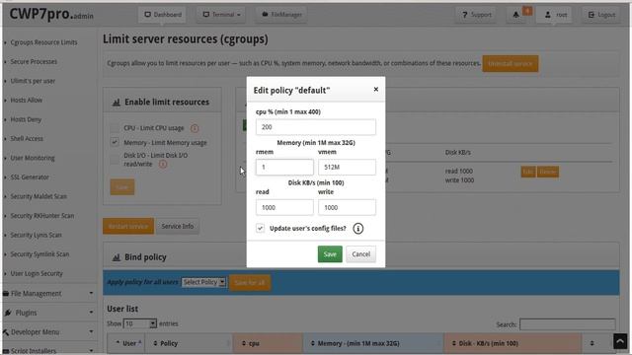
Task: Click the info icon next to CPU - Limit CPU usage
Action: 195,128
